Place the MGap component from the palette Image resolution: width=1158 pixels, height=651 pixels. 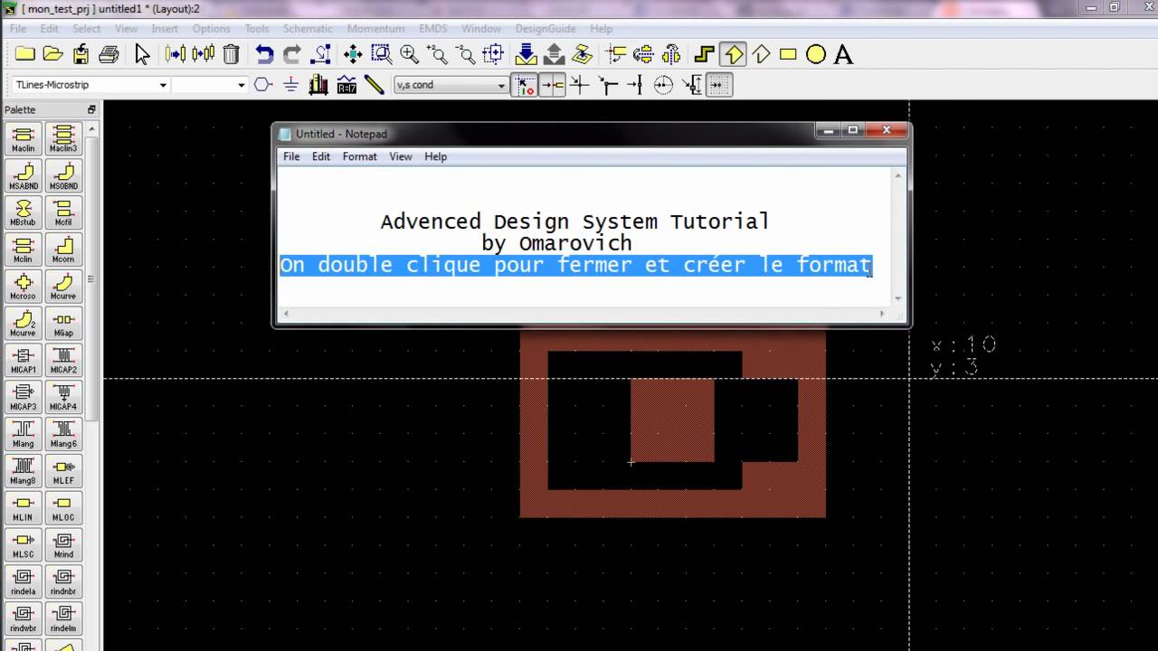tap(63, 325)
